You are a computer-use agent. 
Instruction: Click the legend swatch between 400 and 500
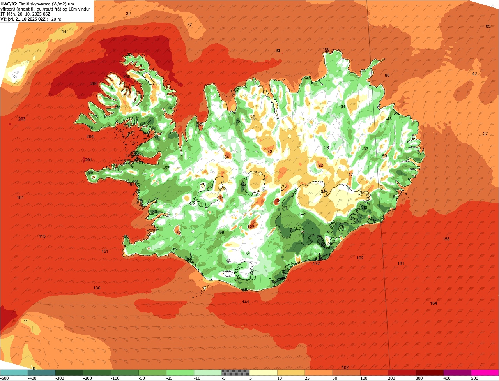(457, 373)
